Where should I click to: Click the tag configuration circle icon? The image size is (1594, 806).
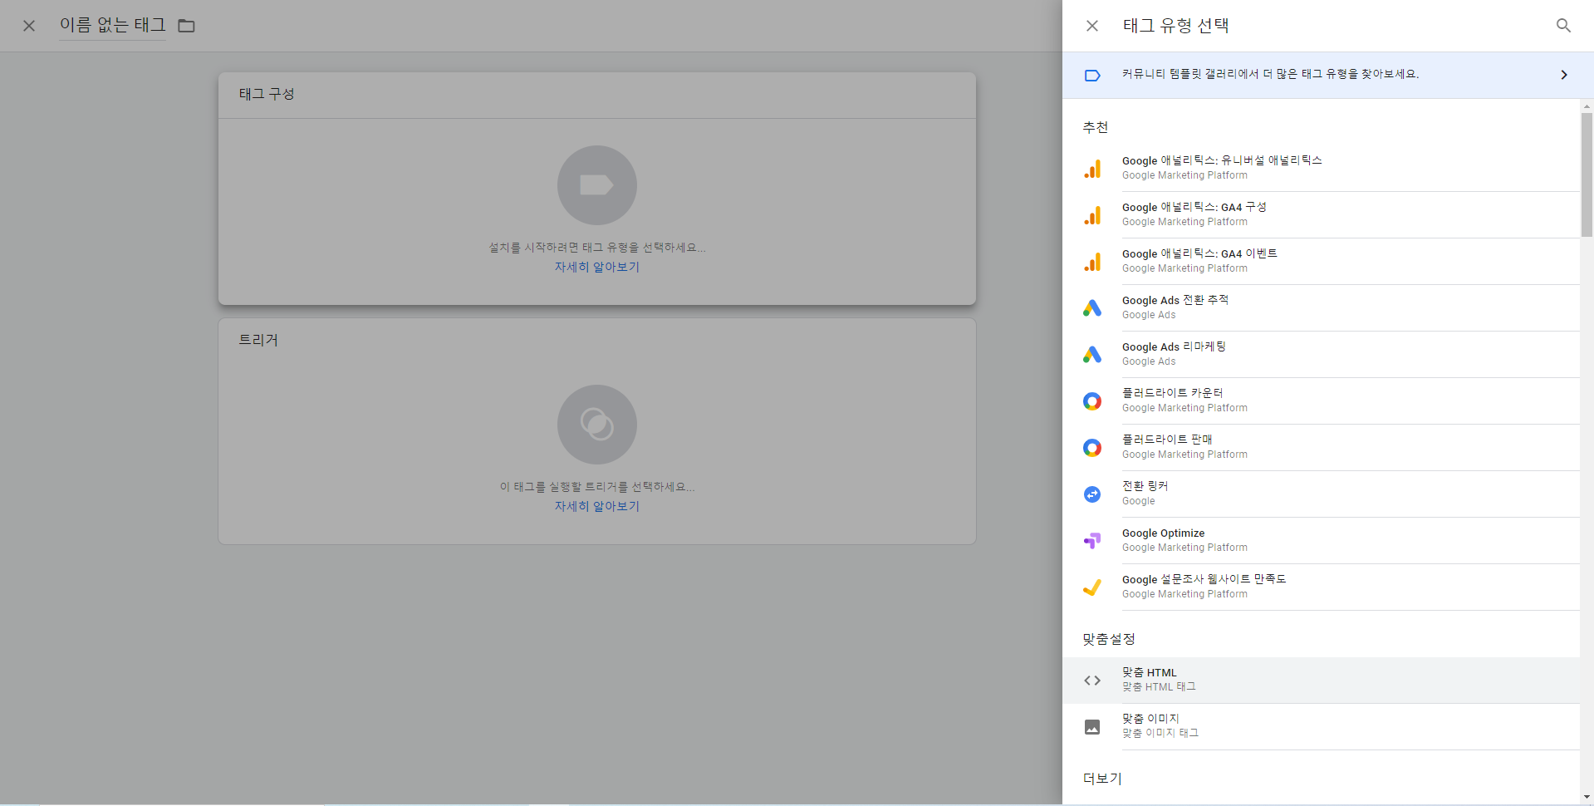[x=597, y=185]
